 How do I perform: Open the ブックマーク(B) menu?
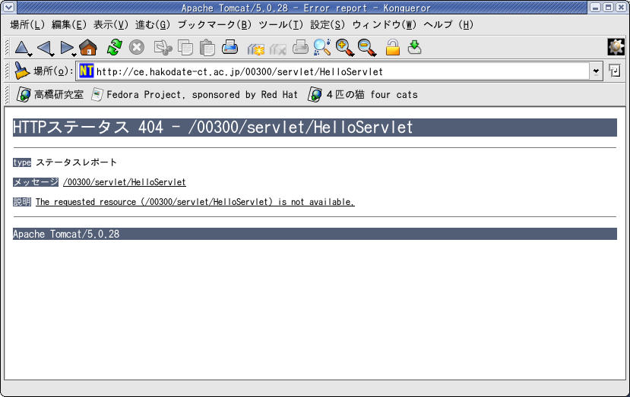click(x=214, y=25)
